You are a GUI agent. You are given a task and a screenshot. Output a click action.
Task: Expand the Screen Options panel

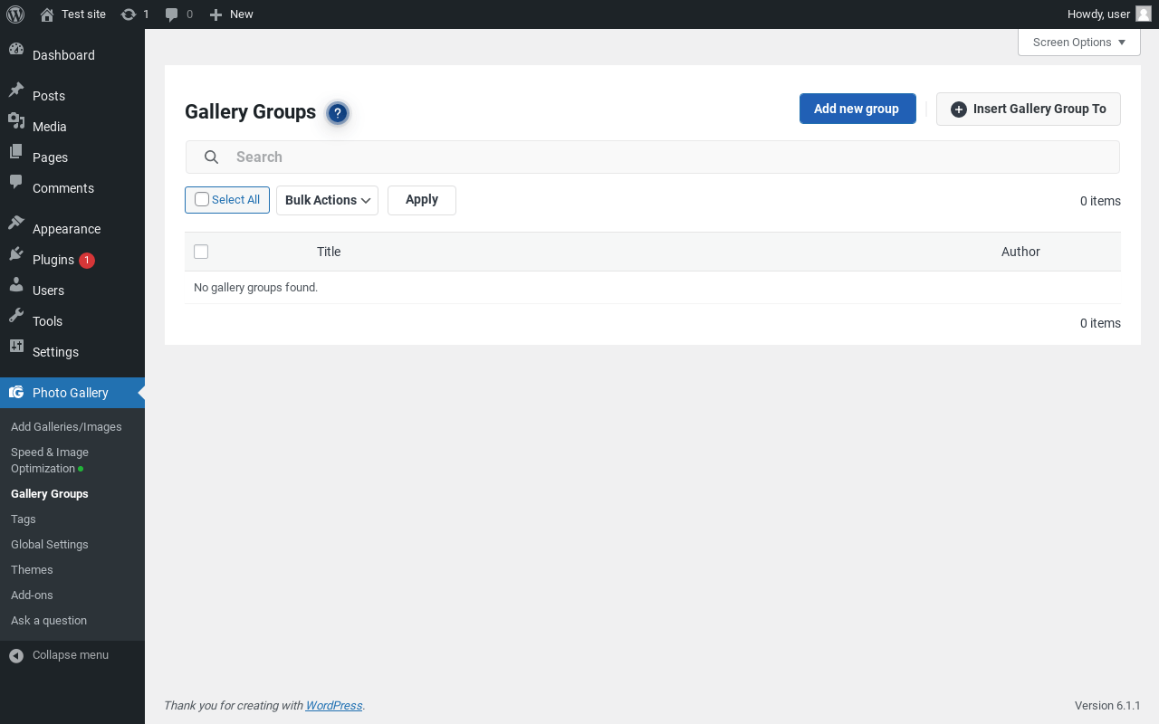1078,43
